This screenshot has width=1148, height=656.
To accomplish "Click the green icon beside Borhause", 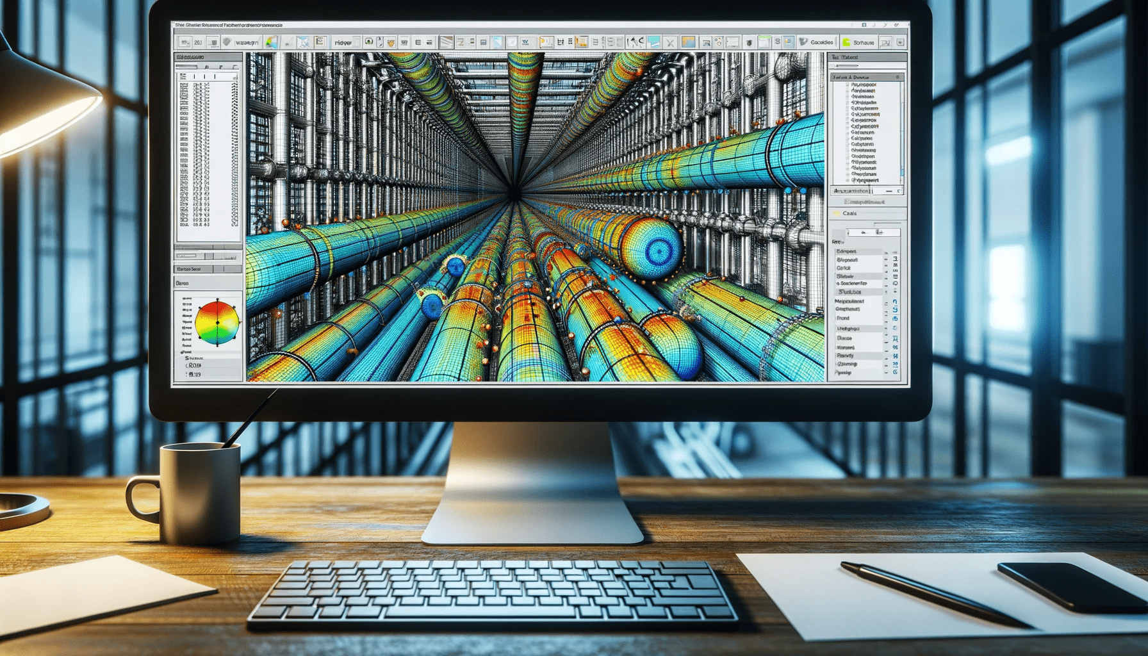I will [846, 42].
